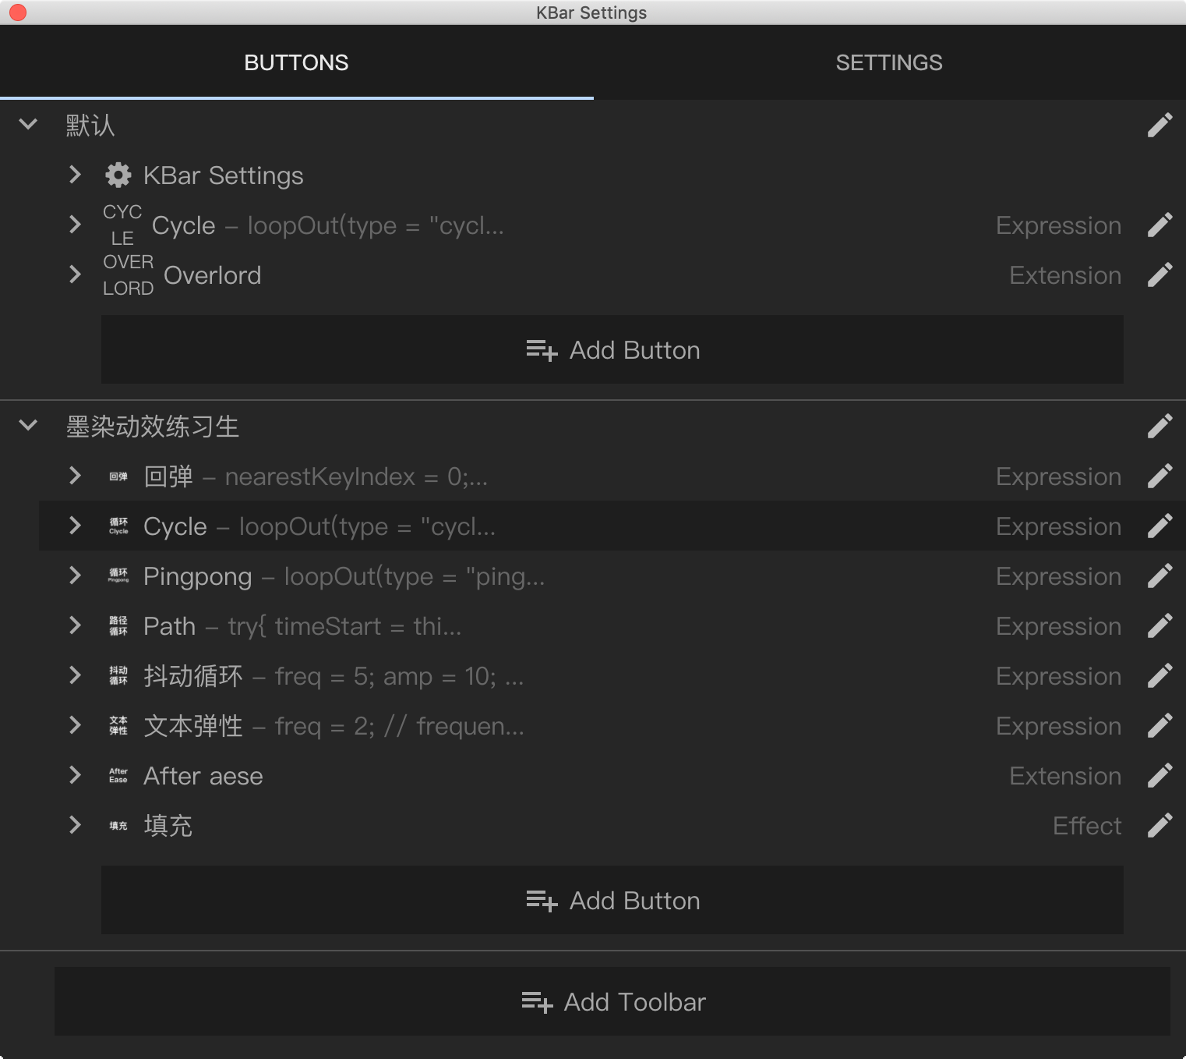1186x1059 pixels.
Task: Click the 循环 Cycle small icon
Action: tap(118, 526)
